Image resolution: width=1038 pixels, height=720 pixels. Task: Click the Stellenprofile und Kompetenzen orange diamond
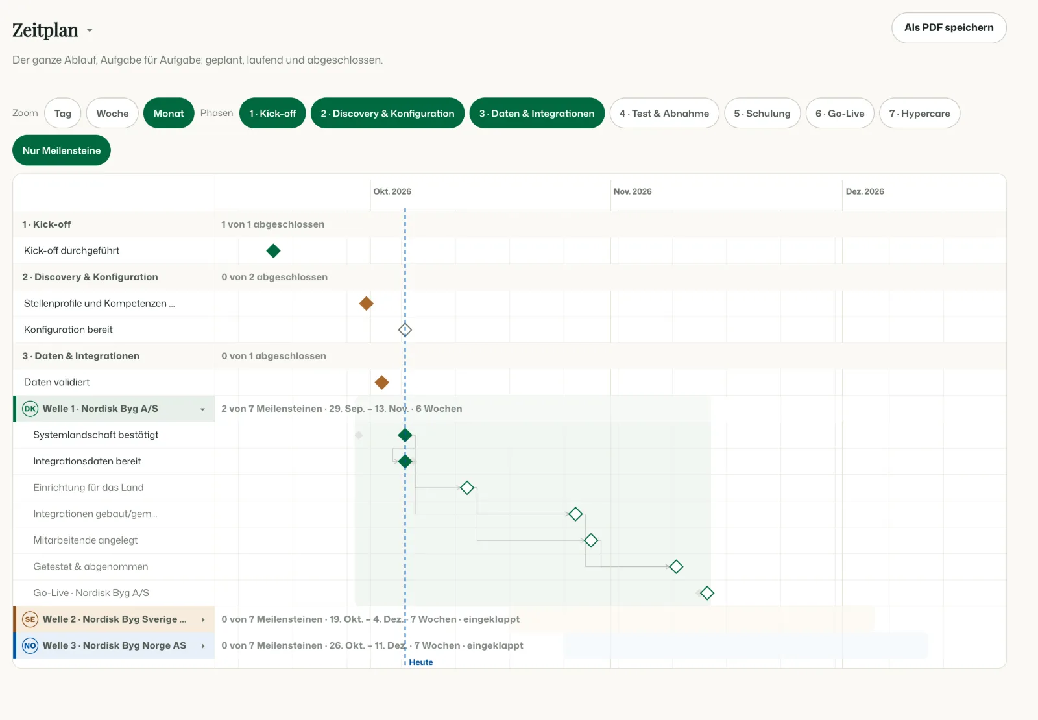tap(366, 304)
